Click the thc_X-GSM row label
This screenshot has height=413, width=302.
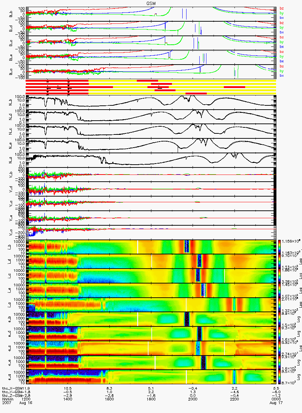(x=13, y=389)
